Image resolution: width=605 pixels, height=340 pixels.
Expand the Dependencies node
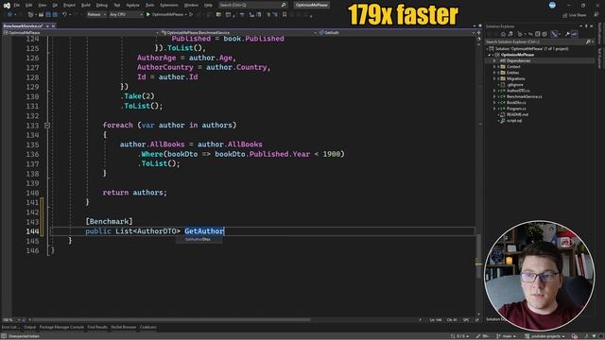(494, 60)
